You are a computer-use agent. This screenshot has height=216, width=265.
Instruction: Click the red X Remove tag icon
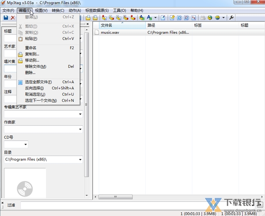13,18
